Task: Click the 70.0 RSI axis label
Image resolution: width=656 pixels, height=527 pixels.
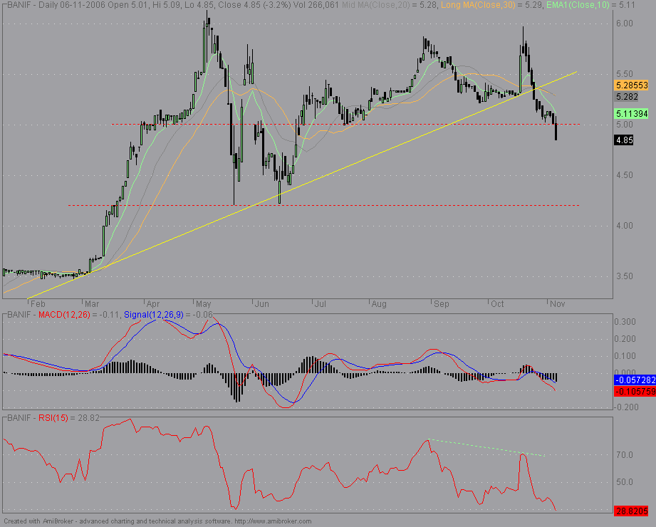Action: pyautogui.click(x=624, y=455)
